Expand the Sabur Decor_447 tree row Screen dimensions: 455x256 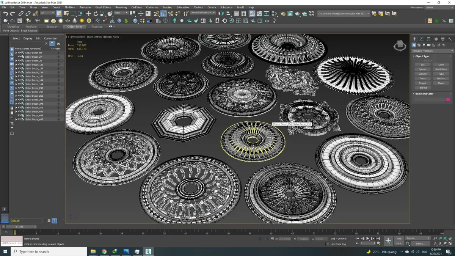pyautogui.click(x=16, y=119)
